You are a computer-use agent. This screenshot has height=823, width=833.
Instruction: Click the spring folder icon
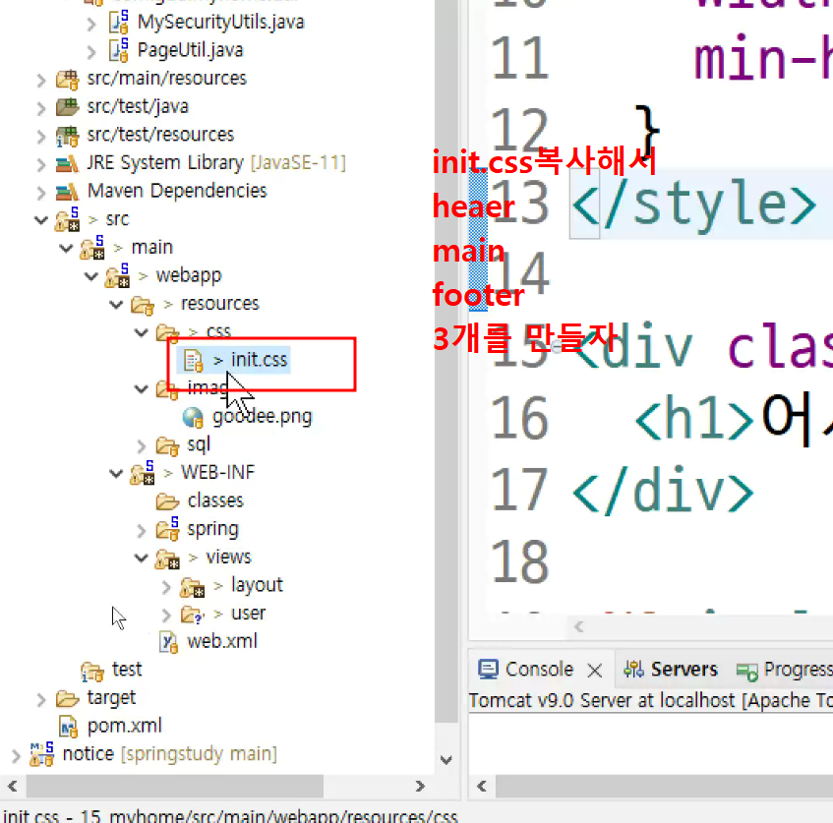167,529
